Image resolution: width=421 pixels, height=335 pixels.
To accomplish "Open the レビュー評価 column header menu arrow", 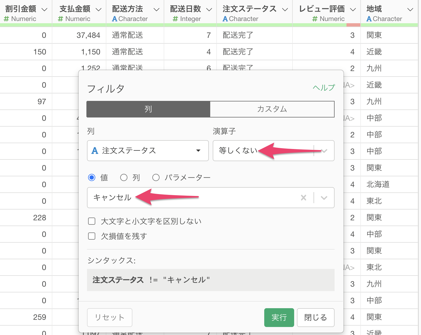I will pos(353,10).
